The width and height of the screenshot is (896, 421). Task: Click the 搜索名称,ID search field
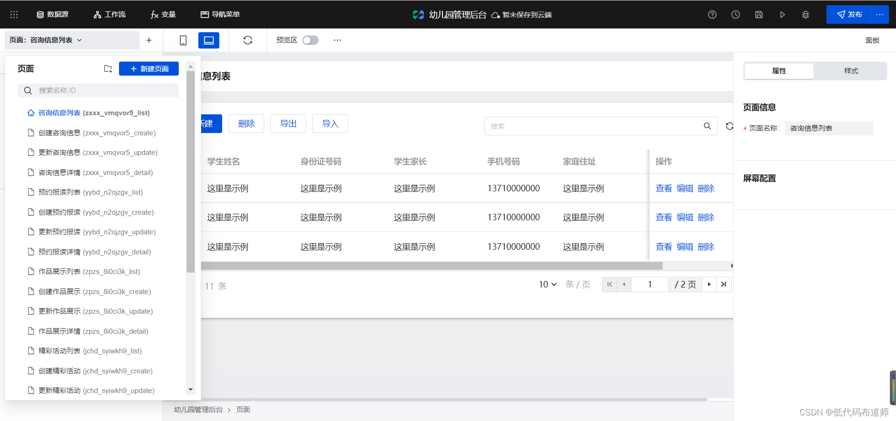pos(98,91)
